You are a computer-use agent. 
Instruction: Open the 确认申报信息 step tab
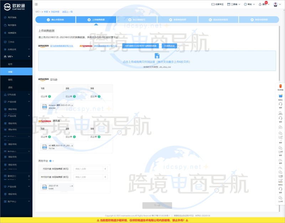coord(55,20)
